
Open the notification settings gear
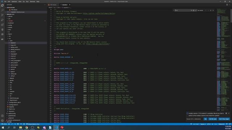[x=226, y=113]
